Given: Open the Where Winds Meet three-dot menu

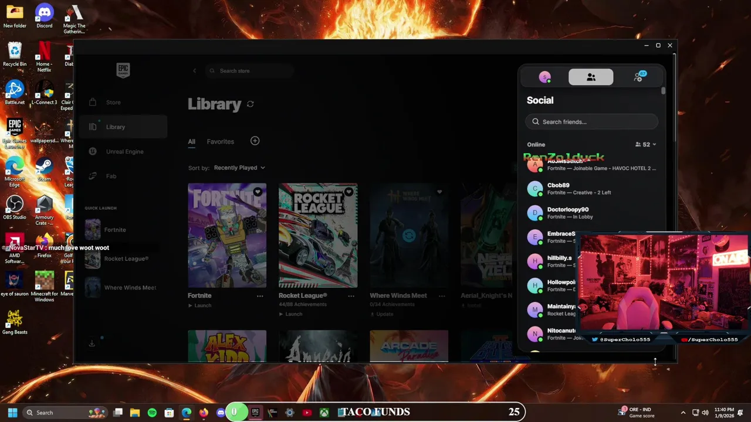Looking at the screenshot, I should click(442, 296).
